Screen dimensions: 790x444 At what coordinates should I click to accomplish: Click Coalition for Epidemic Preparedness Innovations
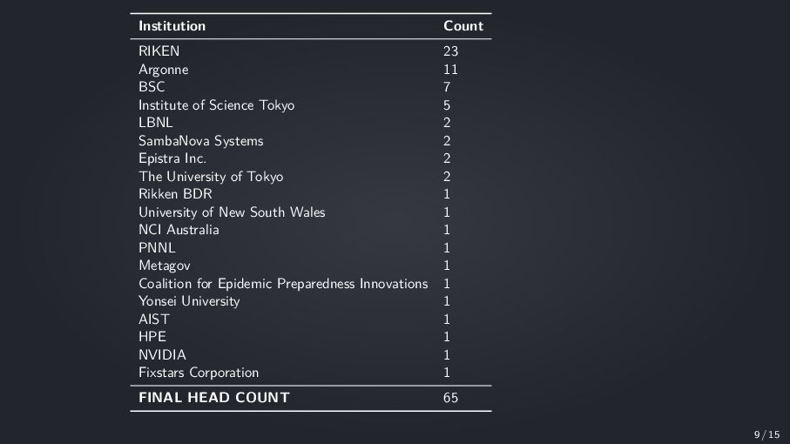coord(283,284)
